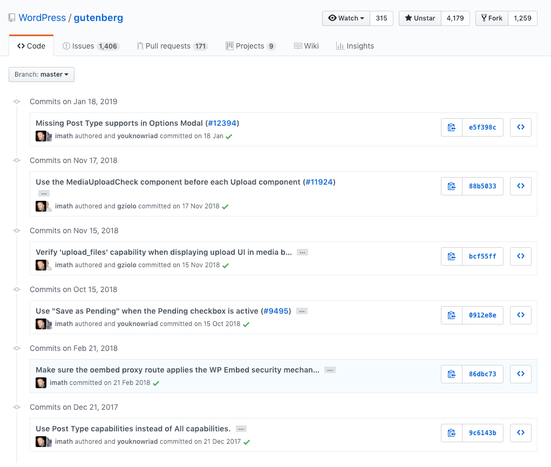The image size is (551, 467).
Task: Click the green check status on 21 Feb 2018 commit
Action: tap(156, 383)
